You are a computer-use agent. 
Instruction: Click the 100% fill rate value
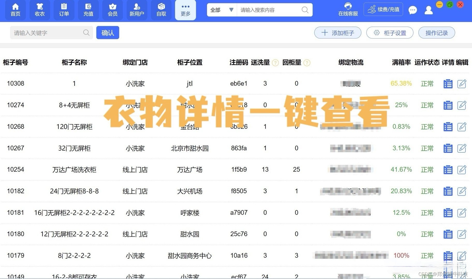coord(401,255)
